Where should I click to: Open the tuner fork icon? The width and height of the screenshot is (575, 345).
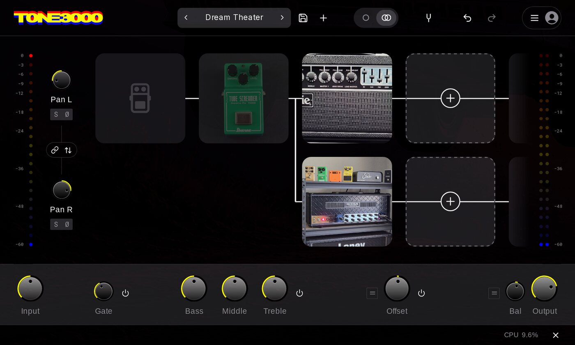pyautogui.click(x=428, y=18)
